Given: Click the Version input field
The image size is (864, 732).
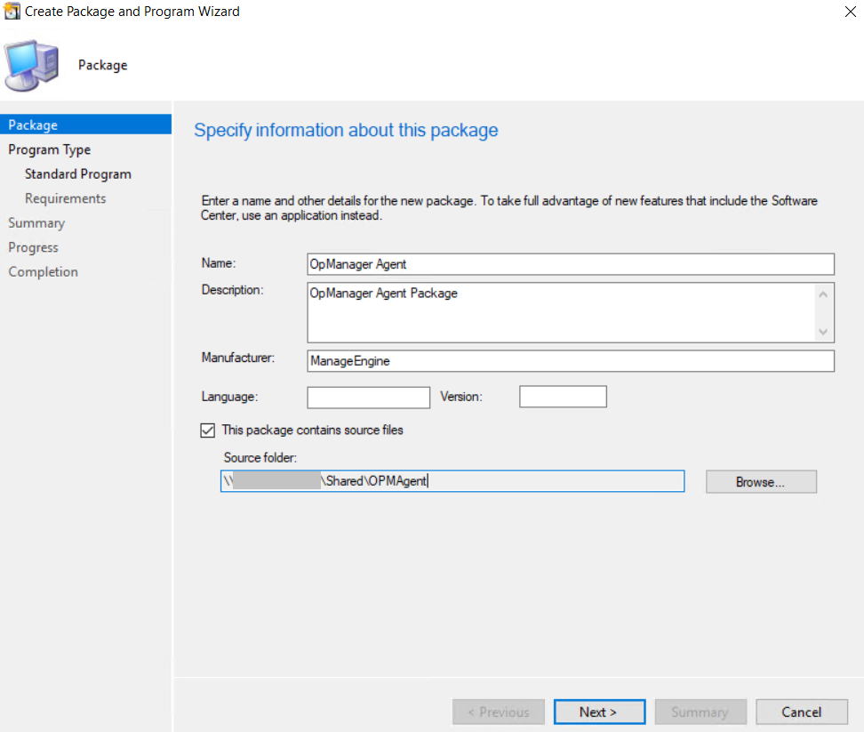Looking at the screenshot, I should [x=563, y=397].
